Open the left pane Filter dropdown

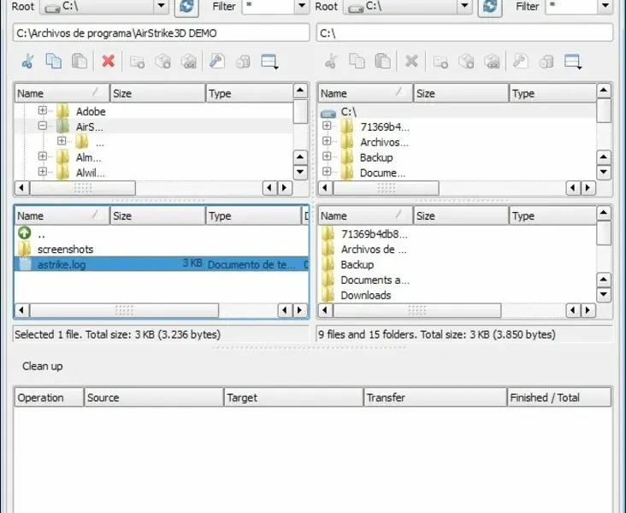click(x=302, y=6)
